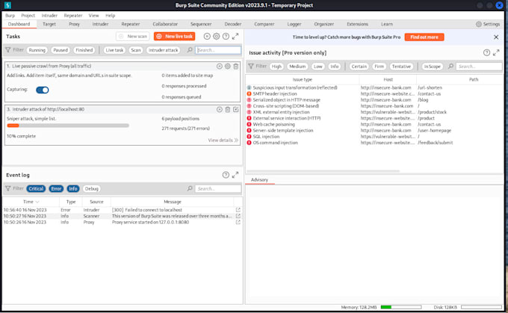This screenshot has height=313, width=508.
Task: Toggle the High severity issue filter
Action: 276,66
